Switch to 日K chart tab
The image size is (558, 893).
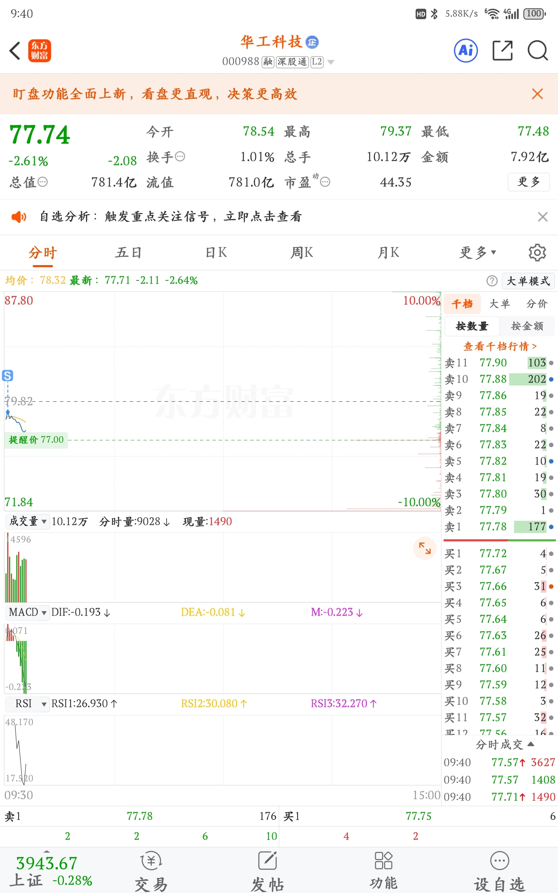pos(216,253)
